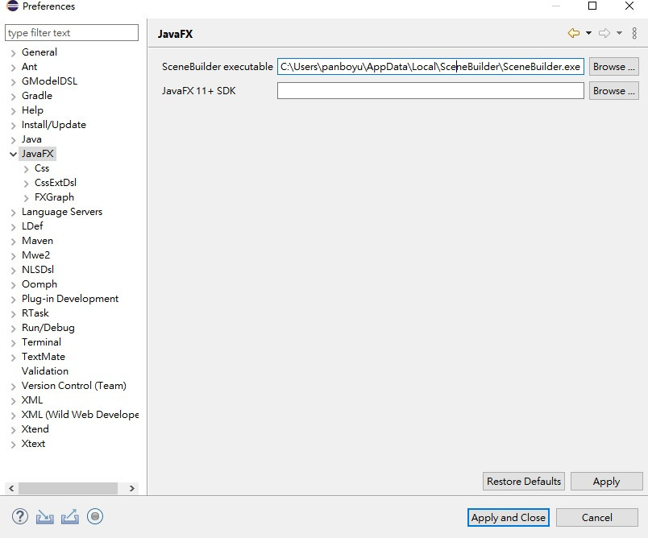Click the SceneBuilder executable path field
The height and width of the screenshot is (538, 648).
[430, 67]
